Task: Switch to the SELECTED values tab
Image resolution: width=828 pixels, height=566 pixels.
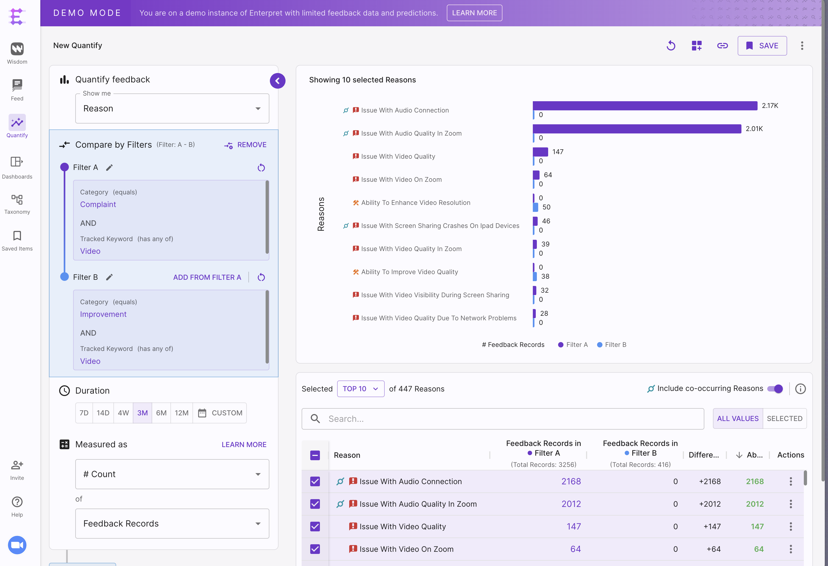Action: [784, 419]
